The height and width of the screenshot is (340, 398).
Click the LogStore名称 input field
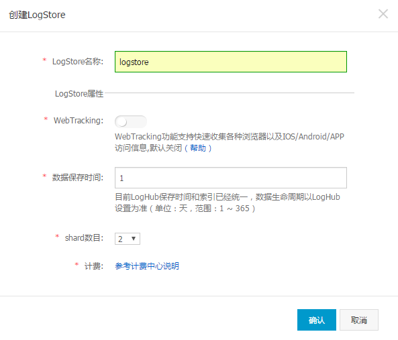231,62
